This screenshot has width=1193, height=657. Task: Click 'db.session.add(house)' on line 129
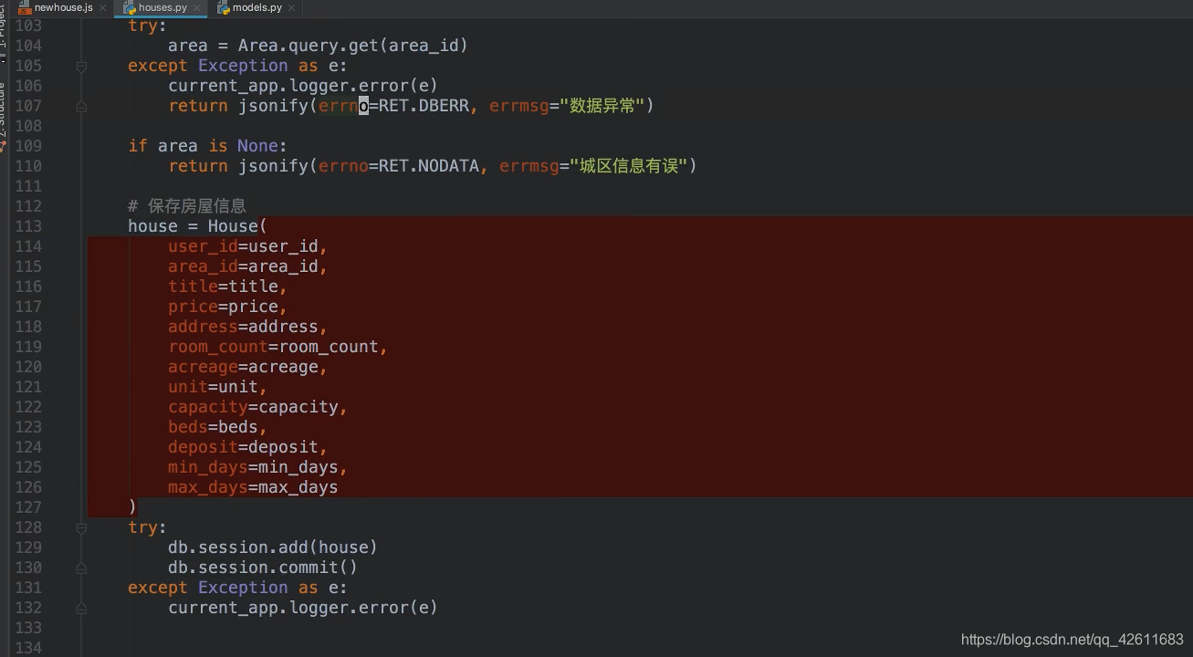coord(273,547)
